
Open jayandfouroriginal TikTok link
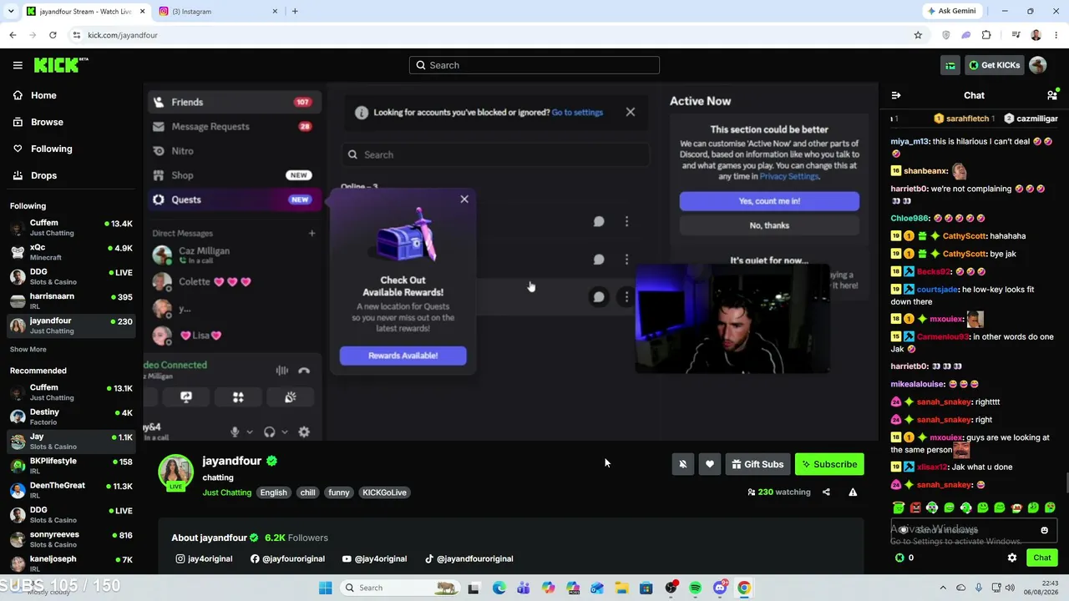[x=469, y=559]
